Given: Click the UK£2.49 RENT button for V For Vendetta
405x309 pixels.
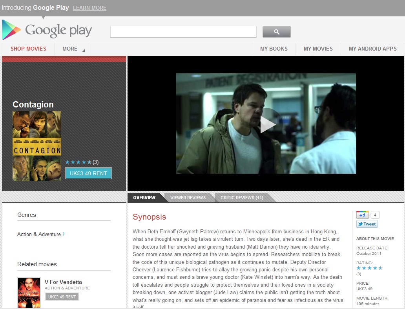Looking at the screenshot, I should [62, 297].
